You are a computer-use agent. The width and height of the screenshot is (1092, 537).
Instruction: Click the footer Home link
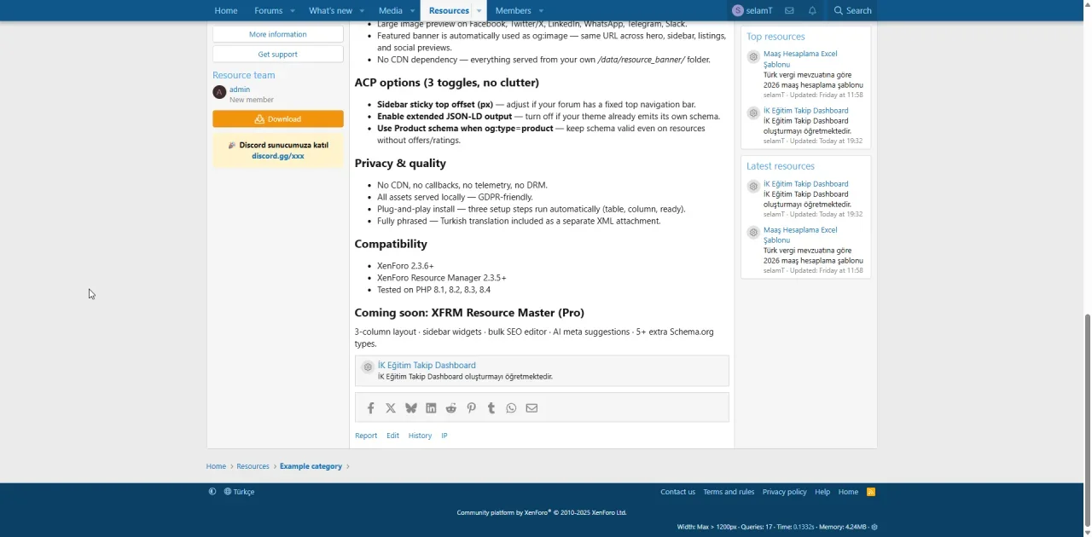click(848, 492)
